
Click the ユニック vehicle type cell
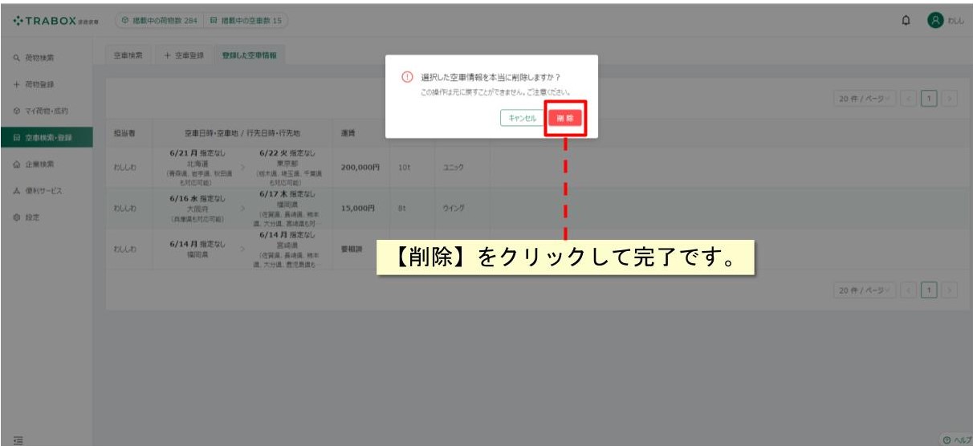[454, 169]
